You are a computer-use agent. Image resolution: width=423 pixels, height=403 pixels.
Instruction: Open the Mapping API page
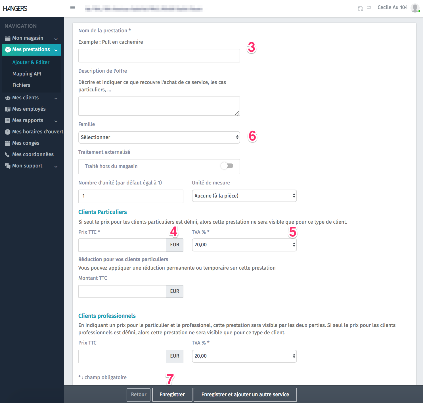coord(27,74)
